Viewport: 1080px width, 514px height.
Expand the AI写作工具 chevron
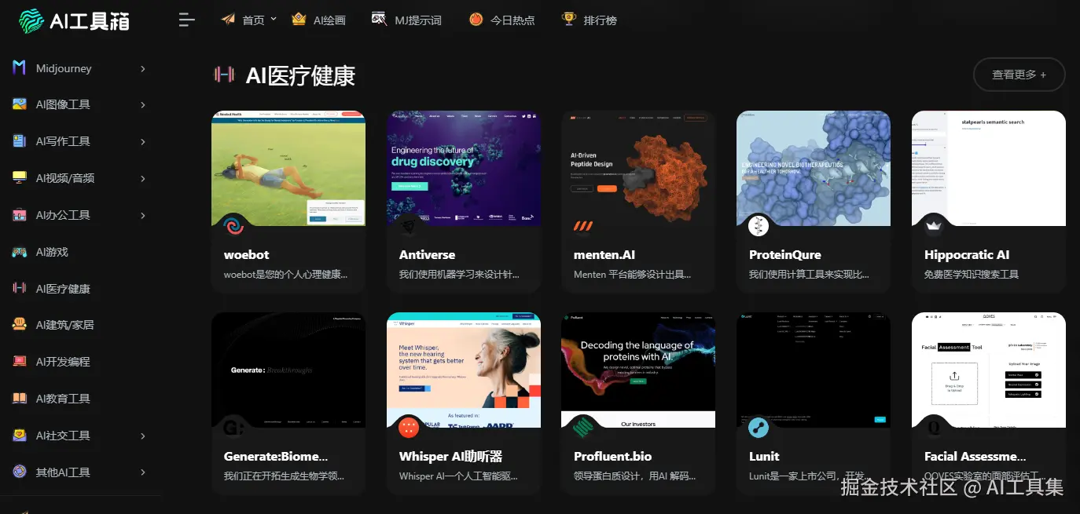[x=143, y=142]
